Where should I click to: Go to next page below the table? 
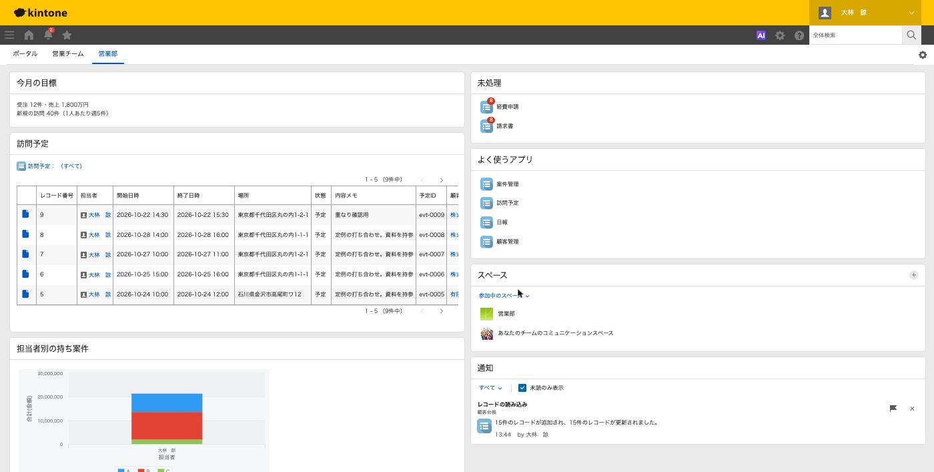(x=441, y=311)
